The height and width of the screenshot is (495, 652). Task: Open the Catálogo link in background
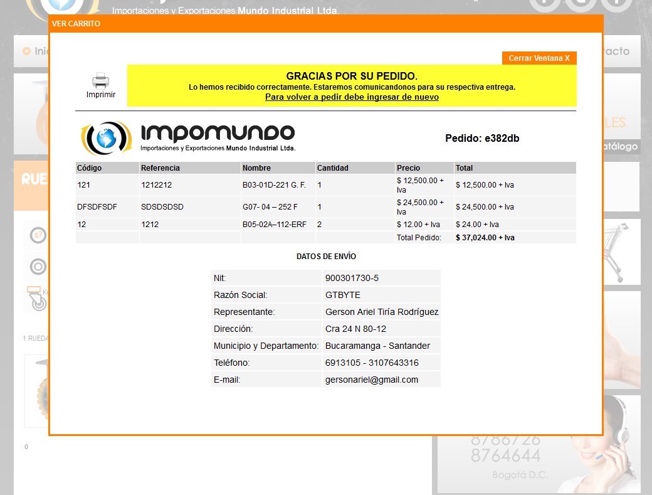(x=621, y=146)
